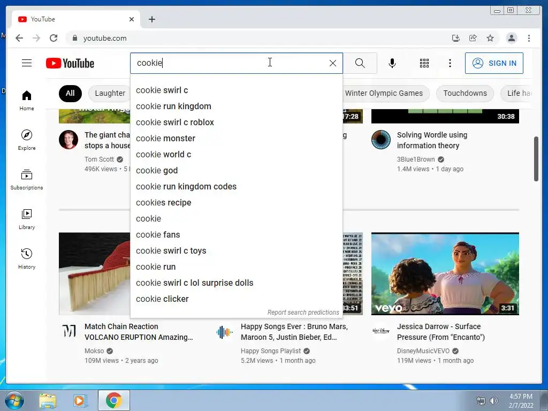Open the Windows Start button
The image size is (548, 411).
click(x=14, y=400)
